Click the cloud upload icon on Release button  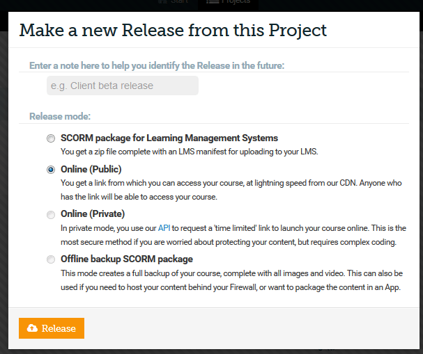(x=32, y=328)
